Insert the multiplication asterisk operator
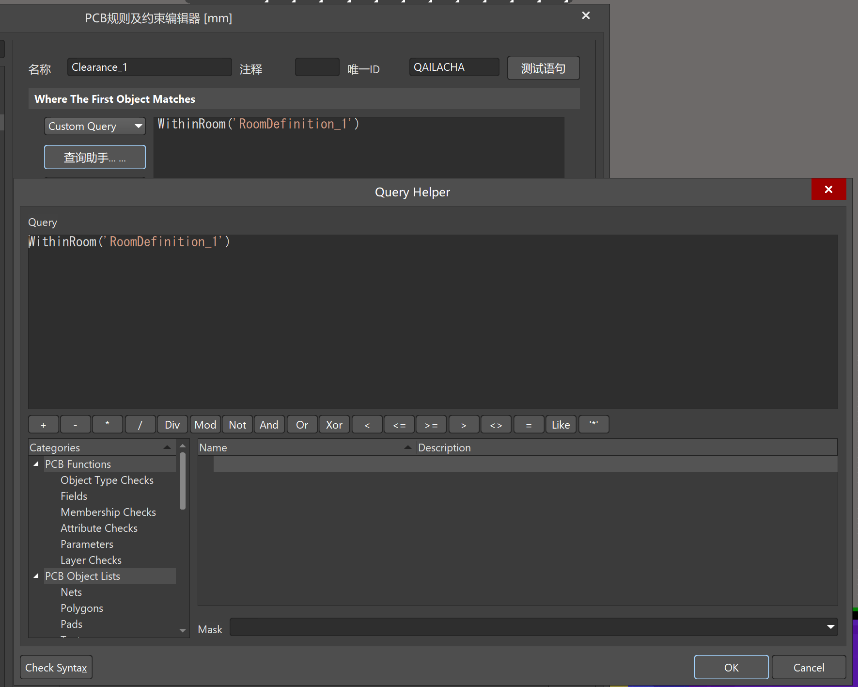Image resolution: width=858 pixels, height=687 pixels. click(108, 425)
